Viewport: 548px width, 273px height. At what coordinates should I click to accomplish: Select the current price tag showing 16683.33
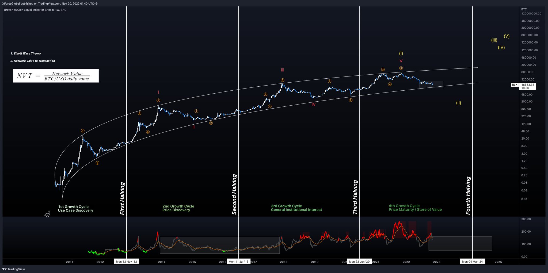pyautogui.click(x=528, y=85)
